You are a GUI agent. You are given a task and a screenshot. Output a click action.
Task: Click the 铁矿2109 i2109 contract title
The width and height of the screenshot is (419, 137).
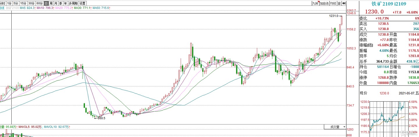click(x=389, y=4)
